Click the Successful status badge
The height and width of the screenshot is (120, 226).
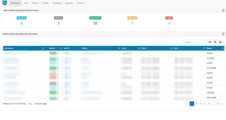[95, 18]
